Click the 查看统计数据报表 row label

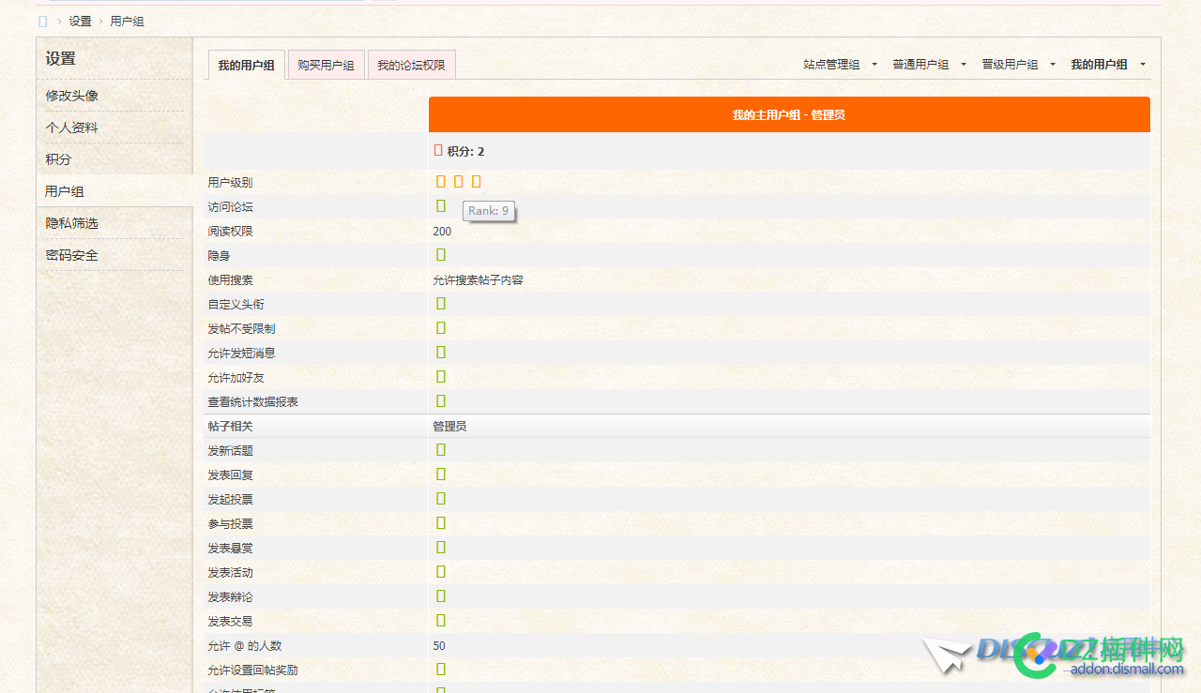pos(252,401)
